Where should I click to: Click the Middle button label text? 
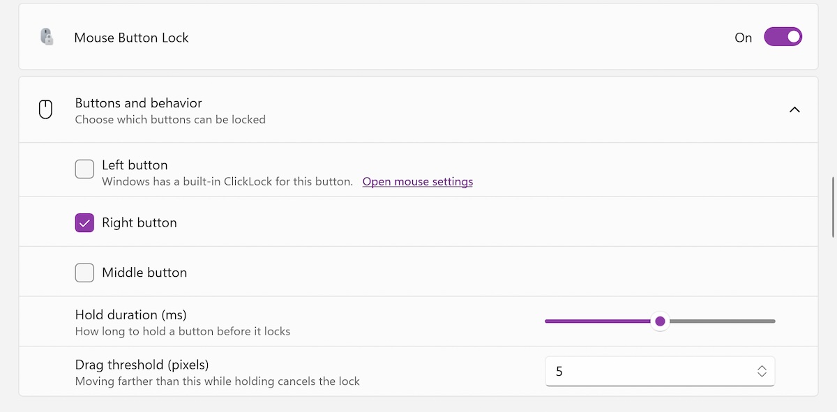point(144,273)
